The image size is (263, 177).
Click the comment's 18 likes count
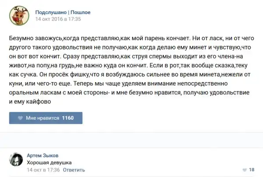252,170
